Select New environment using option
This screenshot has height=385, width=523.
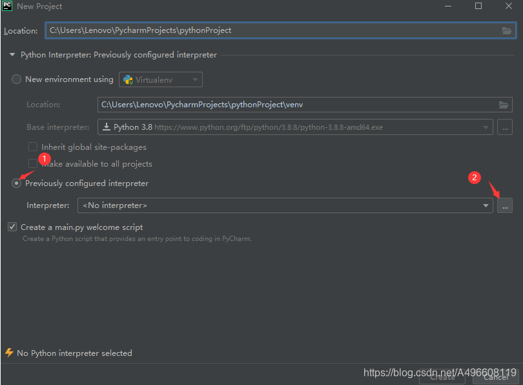pos(16,79)
